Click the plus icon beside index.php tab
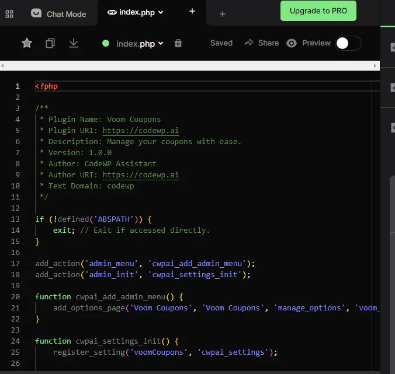The width and height of the screenshot is (395, 374). pyautogui.click(x=192, y=11)
